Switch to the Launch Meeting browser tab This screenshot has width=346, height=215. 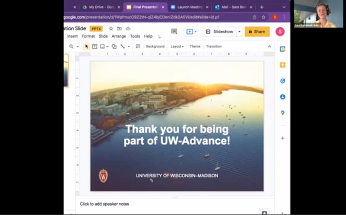189,7
